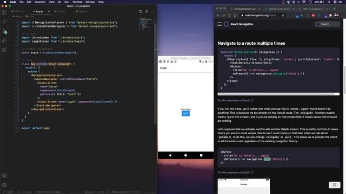Click the code minimap in editor
This screenshot has height=194, width=346.
146,24
